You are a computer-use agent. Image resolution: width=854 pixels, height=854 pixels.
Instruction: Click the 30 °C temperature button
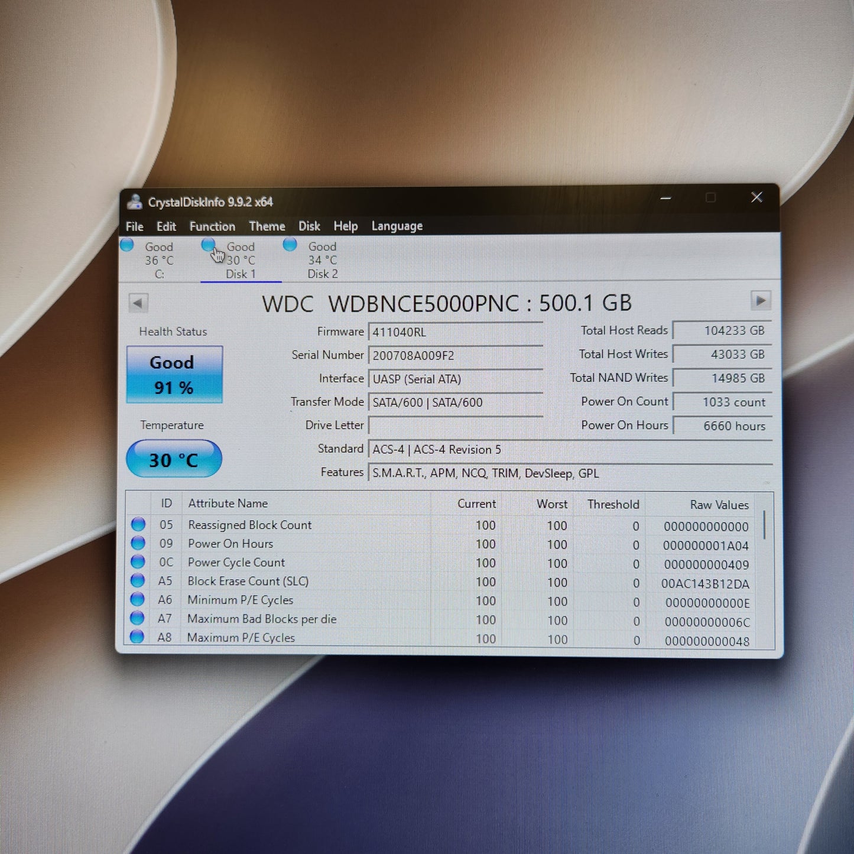click(174, 459)
